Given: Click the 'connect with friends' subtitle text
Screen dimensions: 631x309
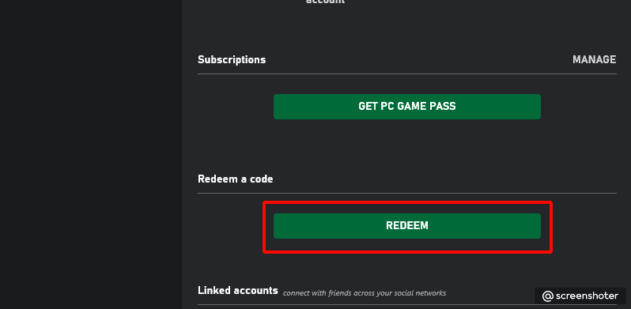Looking at the screenshot, I should 365,293.
